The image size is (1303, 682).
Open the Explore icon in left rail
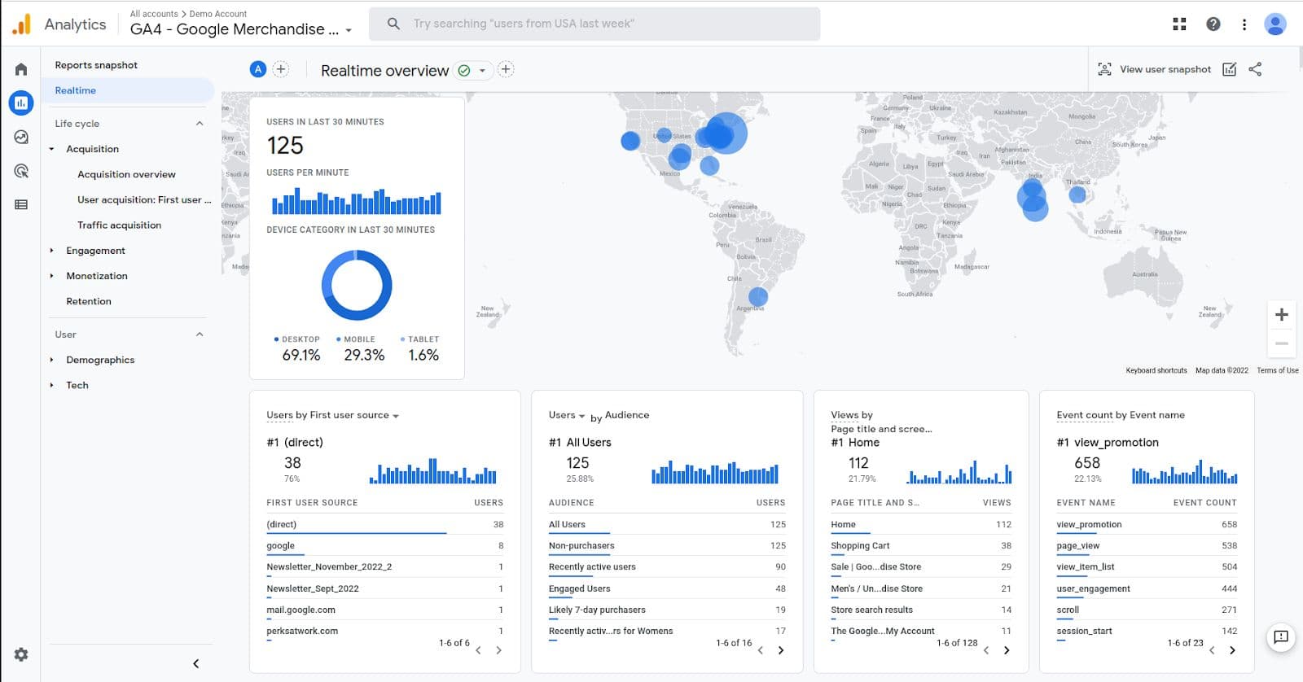21,137
